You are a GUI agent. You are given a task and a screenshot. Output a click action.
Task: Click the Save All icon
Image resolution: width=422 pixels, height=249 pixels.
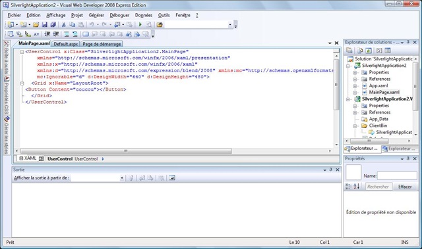click(53, 25)
